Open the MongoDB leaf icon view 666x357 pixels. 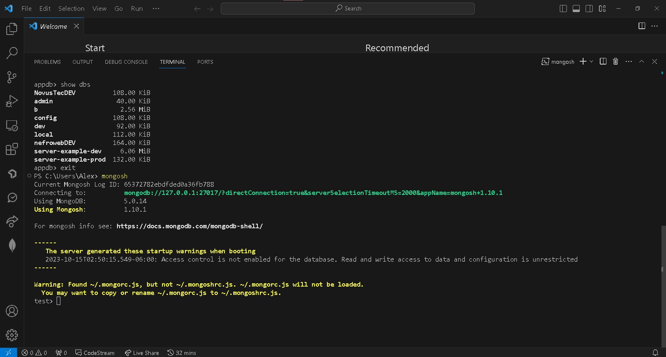point(12,245)
